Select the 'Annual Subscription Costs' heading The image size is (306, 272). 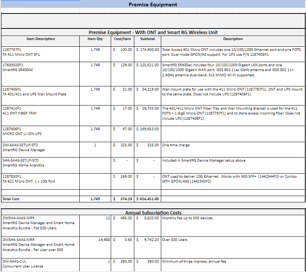(153, 212)
